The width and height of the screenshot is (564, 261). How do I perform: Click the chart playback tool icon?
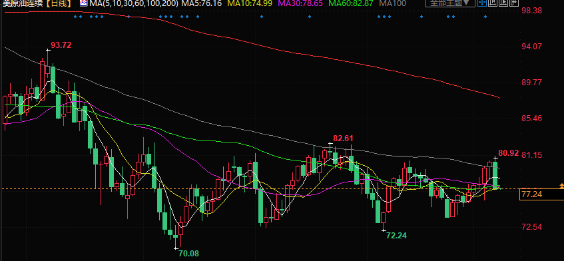coord(503,3)
